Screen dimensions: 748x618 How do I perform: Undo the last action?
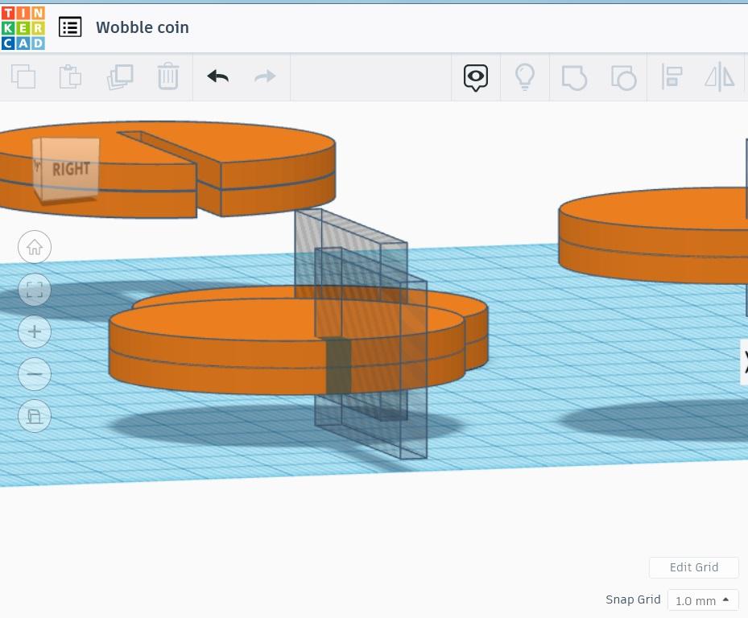(x=218, y=76)
